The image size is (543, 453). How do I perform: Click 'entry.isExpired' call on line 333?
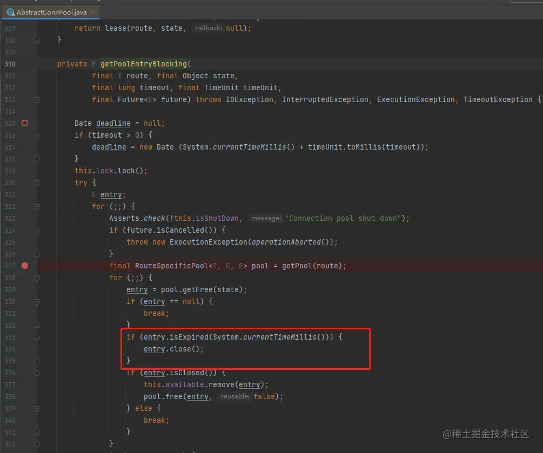(x=176, y=337)
